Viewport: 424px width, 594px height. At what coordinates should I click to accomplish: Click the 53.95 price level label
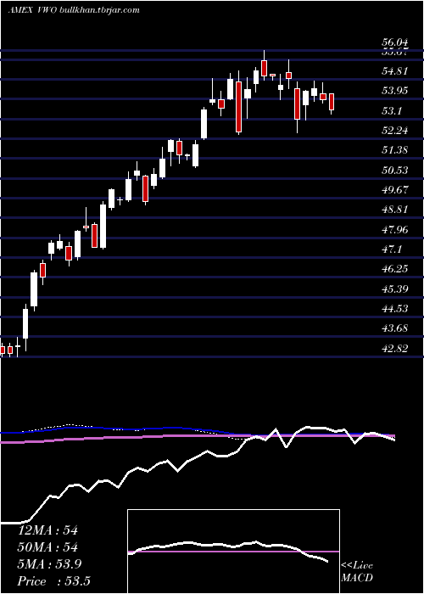(x=395, y=91)
